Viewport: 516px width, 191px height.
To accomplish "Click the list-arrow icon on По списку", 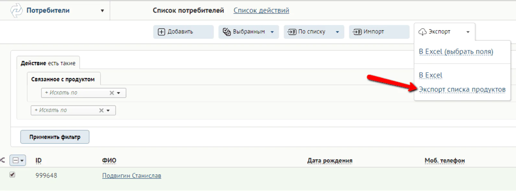I will pyautogui.click(x=292, y=32).
